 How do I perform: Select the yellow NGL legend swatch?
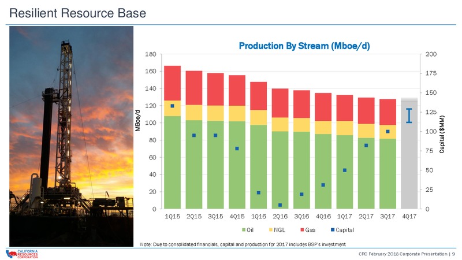(271, 230)
